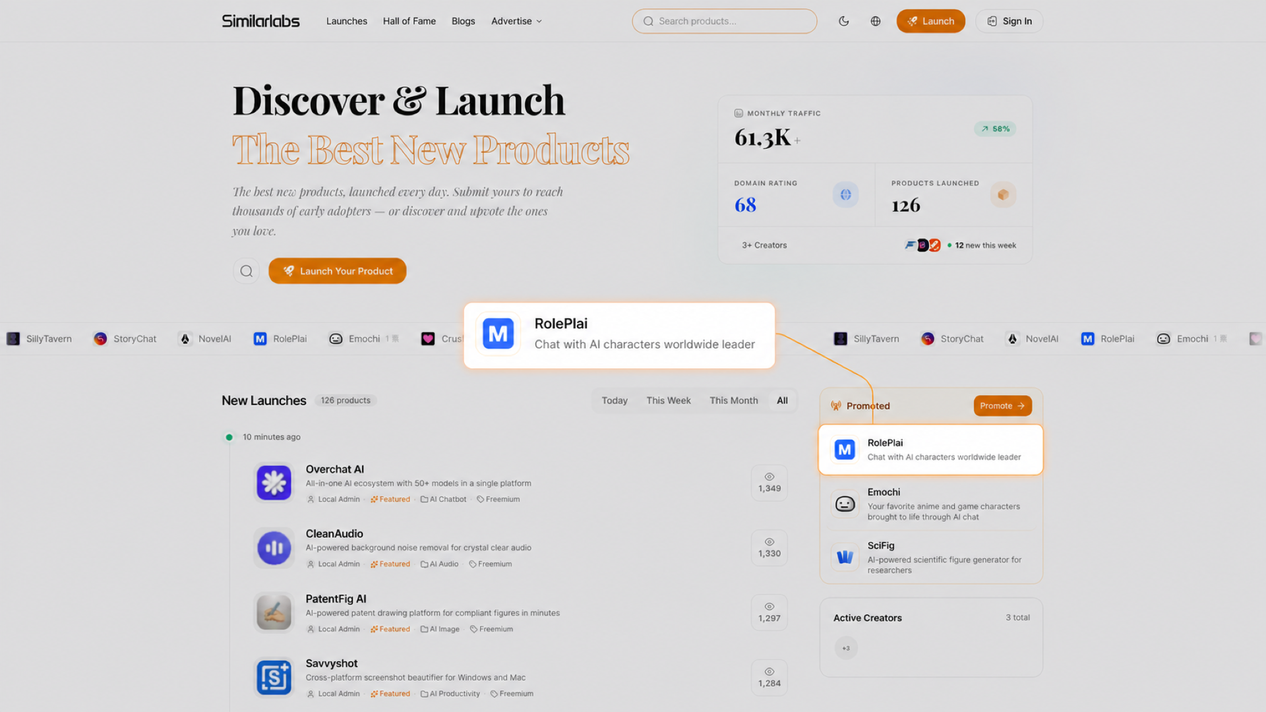Focus the Search products field
The width and height of the screenshot is (1266, 712).
point(725,21)
